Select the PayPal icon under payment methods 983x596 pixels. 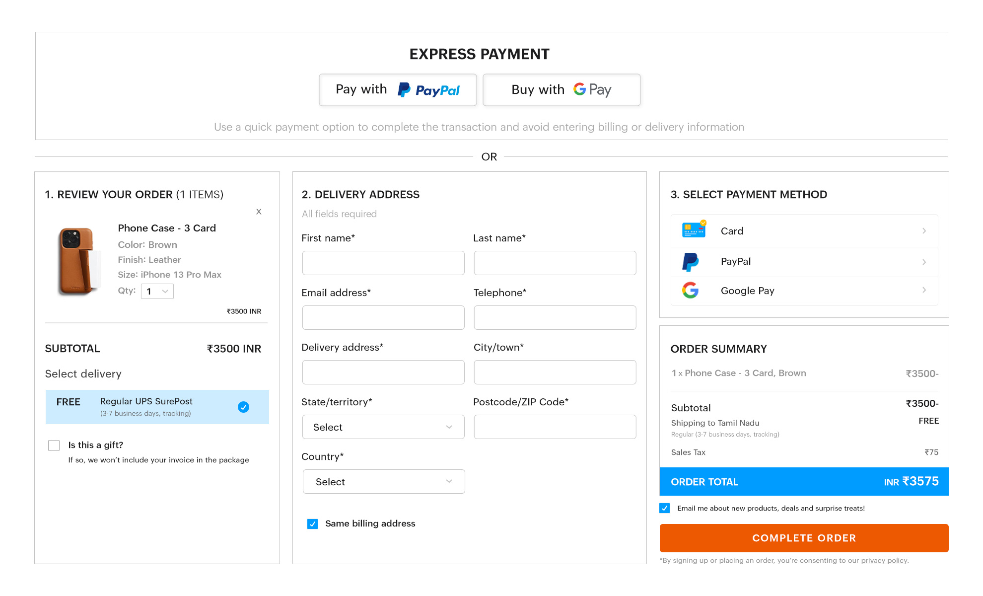click(692, 262)
